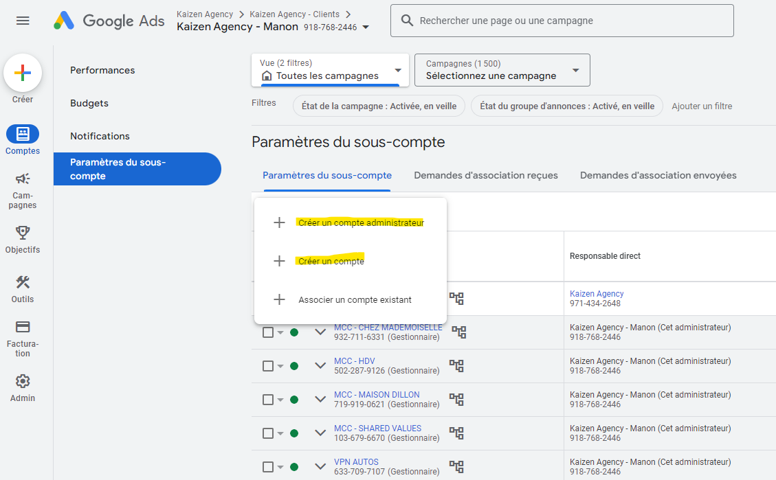The image size is (776, 480).
Task: Select Paramètres du sous-compte tab
Action: click(x=327, y=176)
